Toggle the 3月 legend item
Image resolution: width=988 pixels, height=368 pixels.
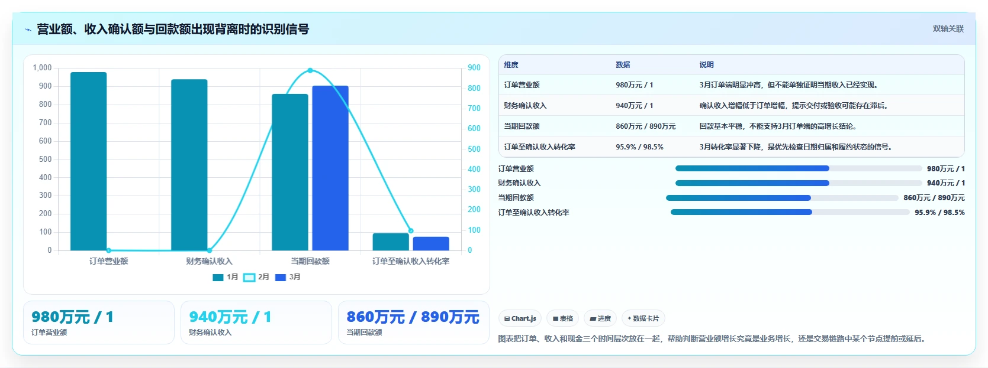pos(288,277)
